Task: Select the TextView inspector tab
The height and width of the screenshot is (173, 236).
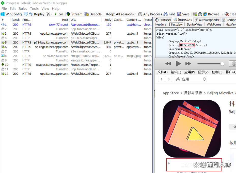Action: click(177, 25)
